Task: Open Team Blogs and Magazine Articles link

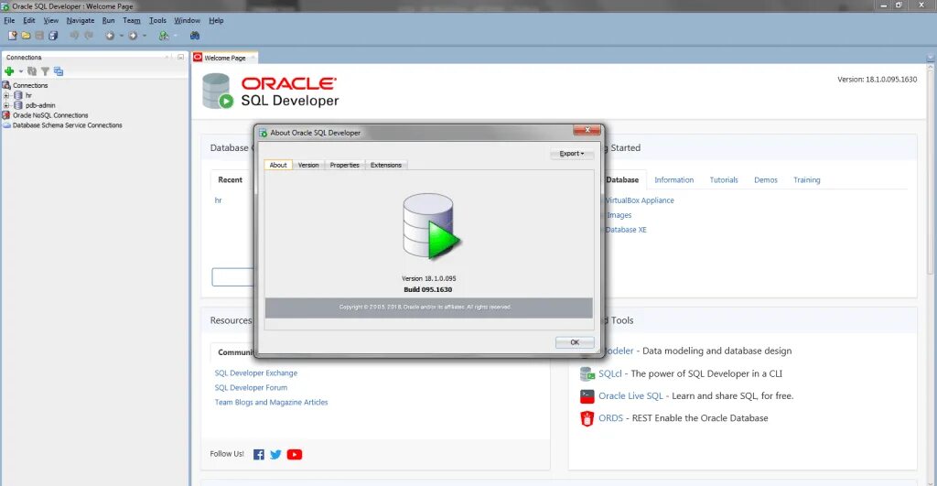Action: point(271,403)
